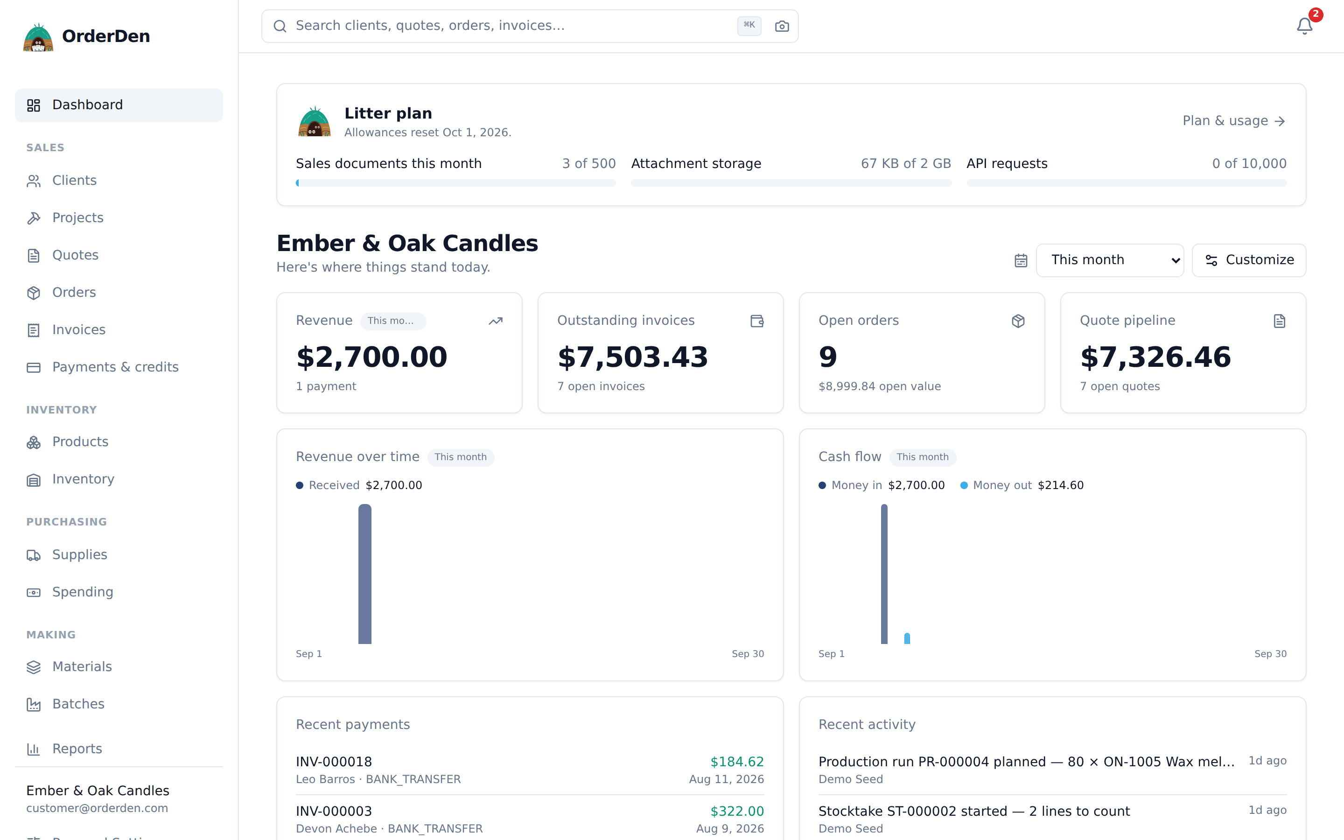Screen dimensions: 1344x840
Task: Click the Quote pipeline $7,326.46 value
Action: [1155, 357]
